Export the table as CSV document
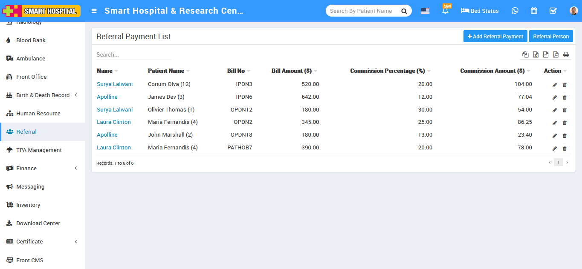 pos(546,54)
